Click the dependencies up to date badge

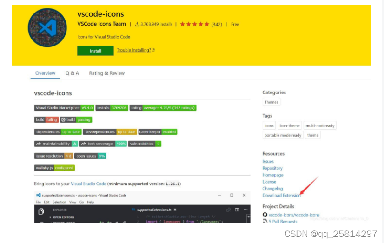click(58, 131)
